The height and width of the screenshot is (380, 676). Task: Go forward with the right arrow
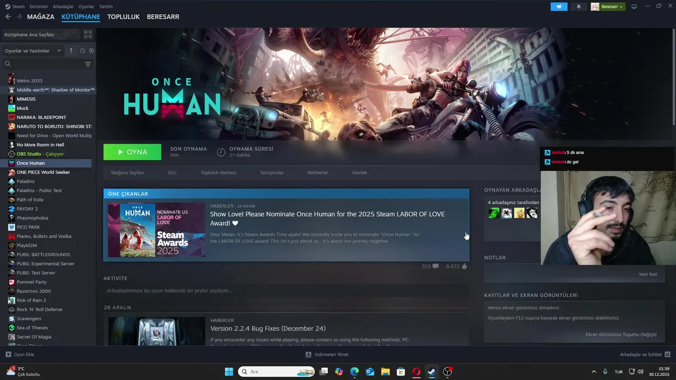coord(19,17)
